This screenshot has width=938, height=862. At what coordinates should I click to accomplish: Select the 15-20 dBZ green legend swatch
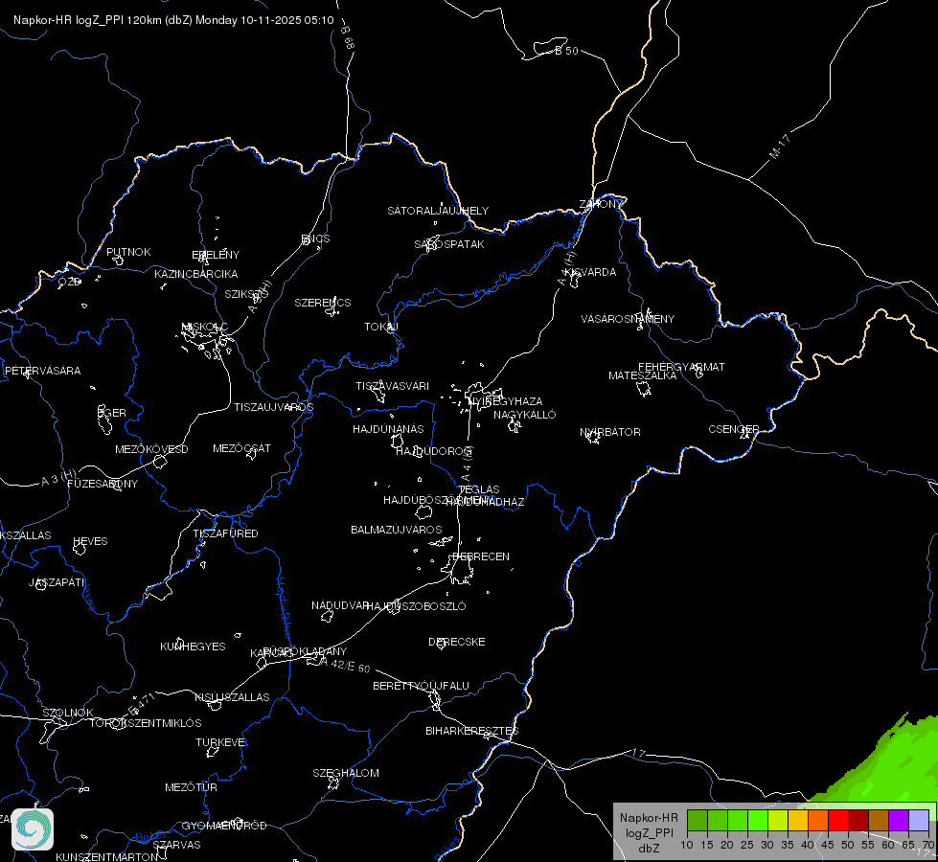(x=718, y=820)
